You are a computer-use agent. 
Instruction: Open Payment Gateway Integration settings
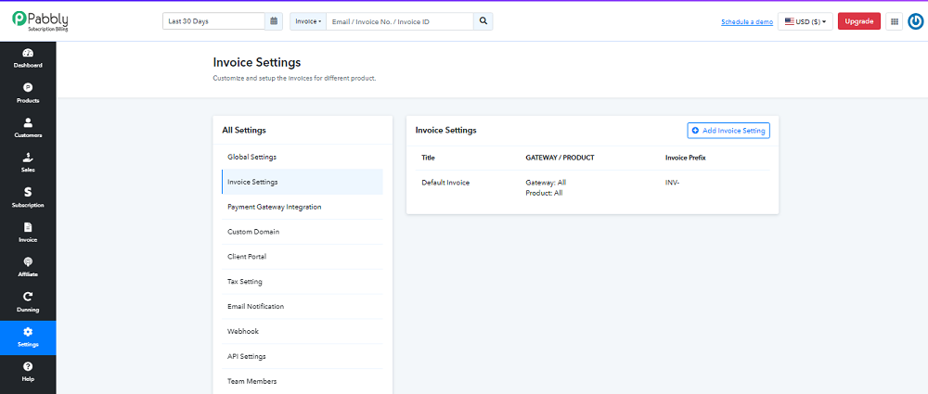pos(303,207)
